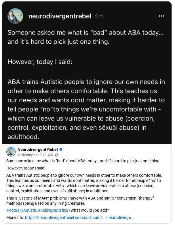Viewport: 175px width, 225px height.
Task: Open the Yesterday at 11:10 AM timestamp
Action: [35, 155]
